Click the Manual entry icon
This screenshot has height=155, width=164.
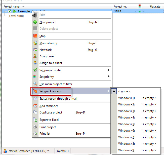(35, 43)
